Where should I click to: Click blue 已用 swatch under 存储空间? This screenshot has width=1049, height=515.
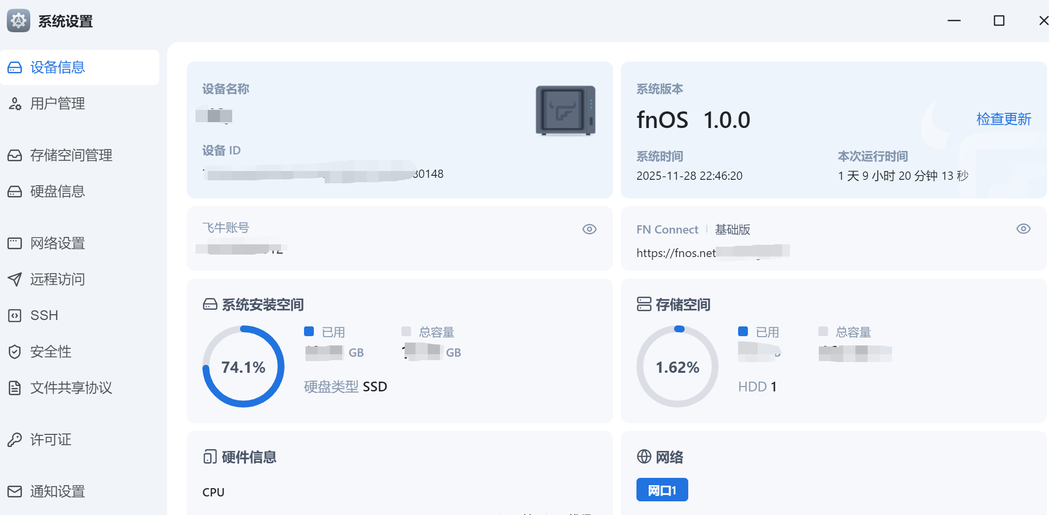(x=743, y=332)
